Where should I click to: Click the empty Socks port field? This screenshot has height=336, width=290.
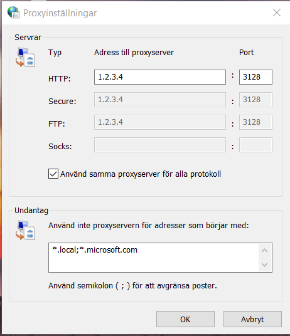click(255, 145)
